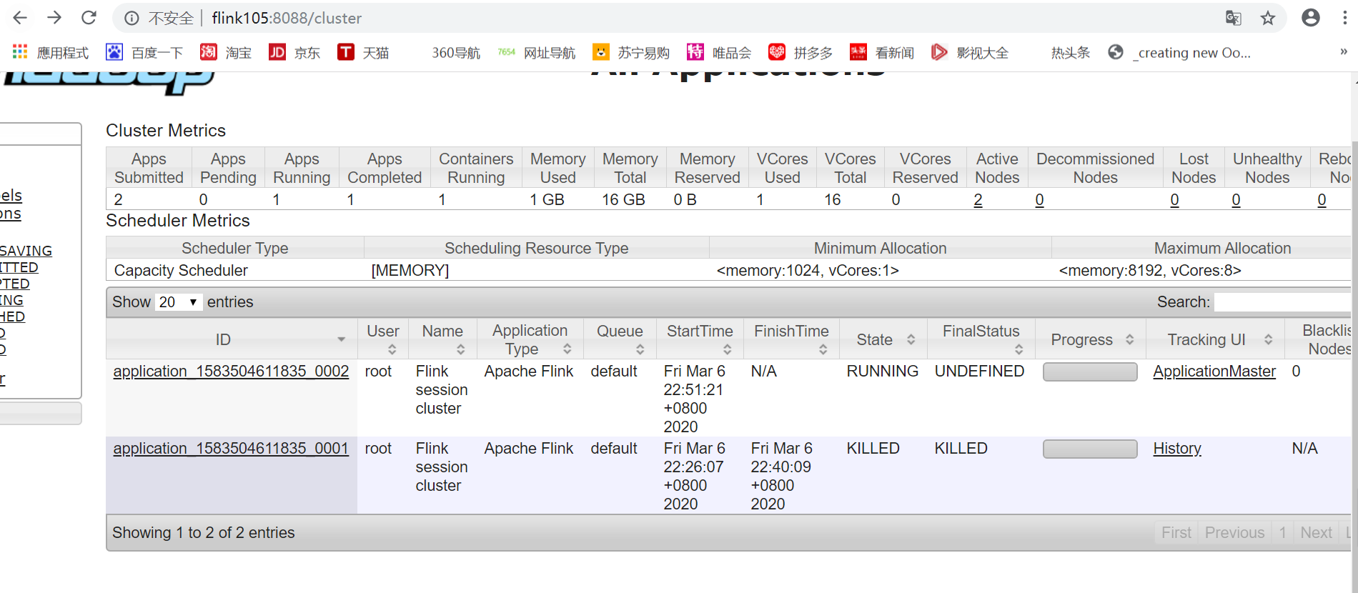Click progress bar of the KILLED application

click(x=1090, y=449)
